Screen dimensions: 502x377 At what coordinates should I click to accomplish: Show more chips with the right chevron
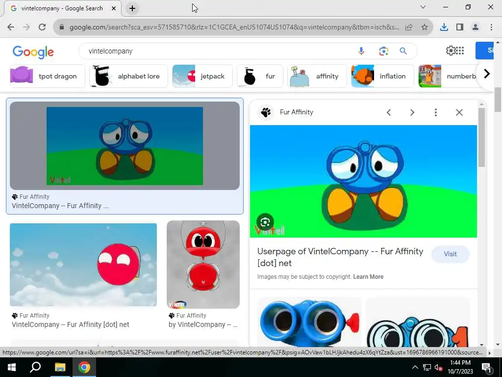coord(487,74)
